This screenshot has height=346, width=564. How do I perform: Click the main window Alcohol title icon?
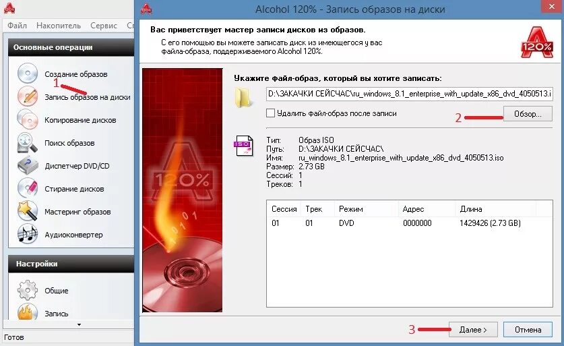pos(9,8)
